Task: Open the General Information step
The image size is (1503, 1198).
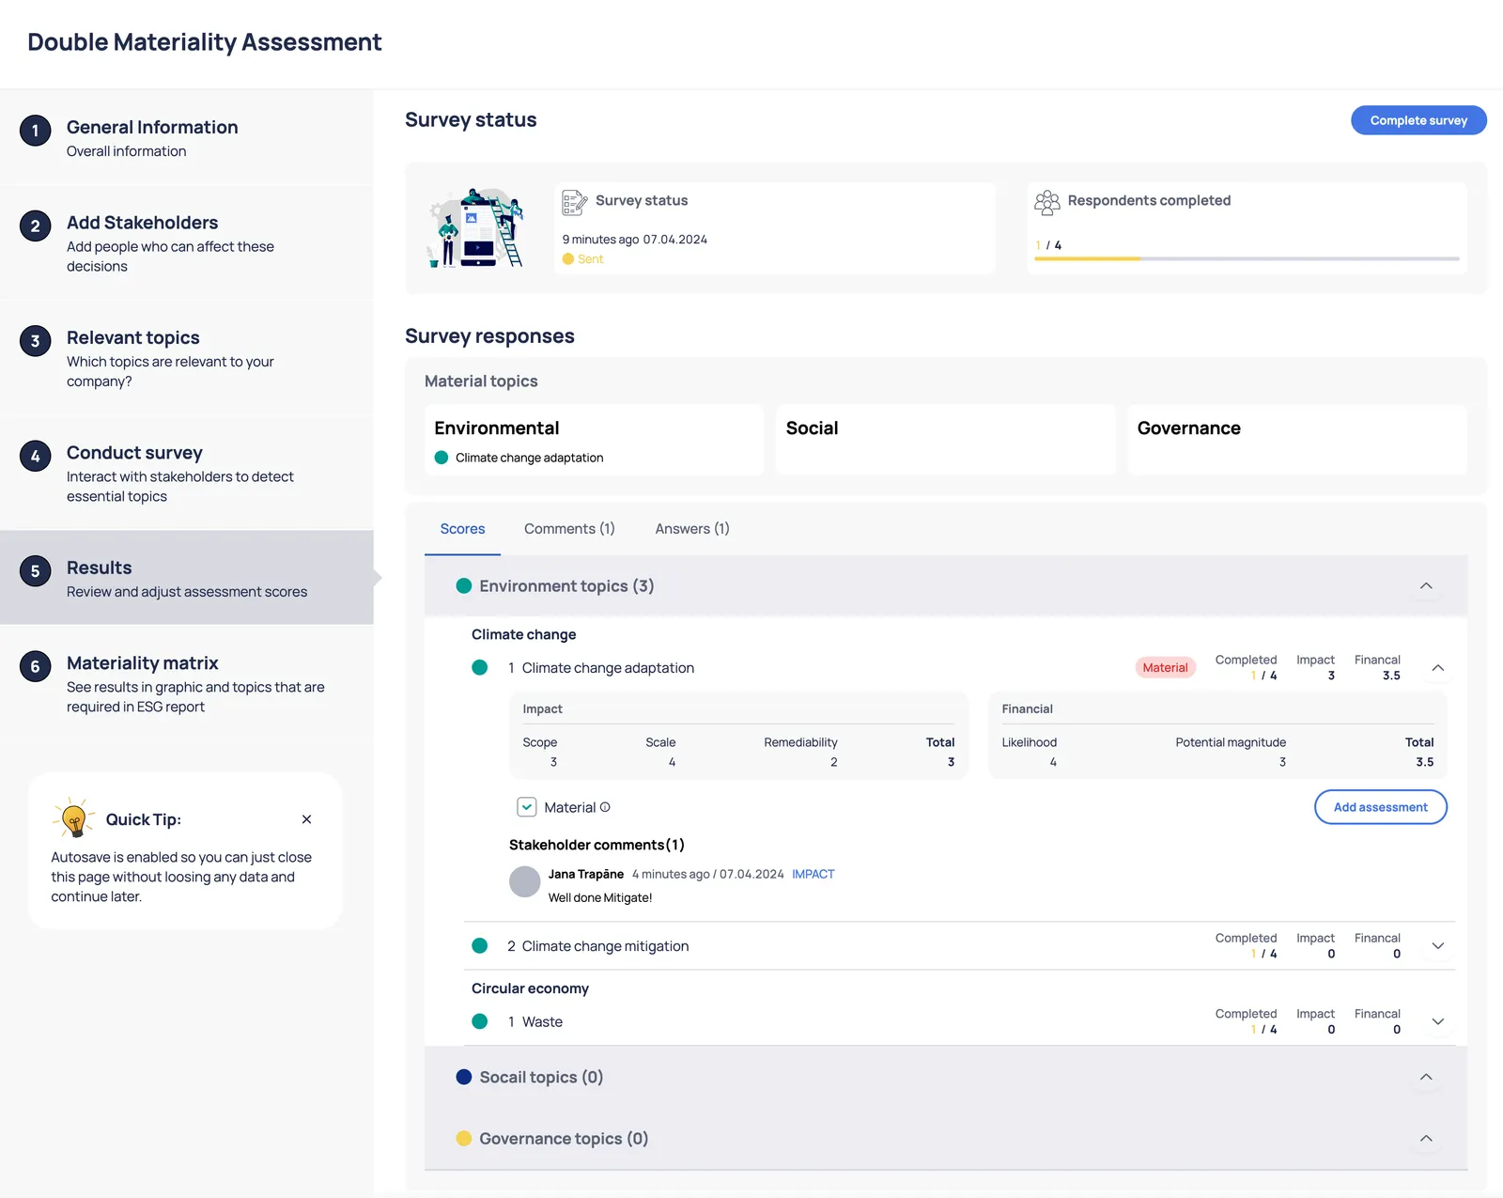Action: pyautogui.click(x=187, y=138)
